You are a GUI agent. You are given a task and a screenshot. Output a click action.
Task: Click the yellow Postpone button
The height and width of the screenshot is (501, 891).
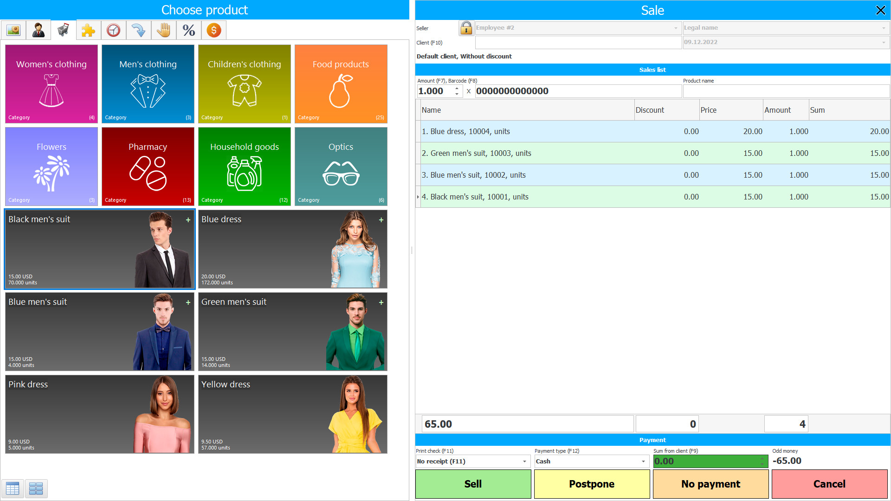point(592,484)
